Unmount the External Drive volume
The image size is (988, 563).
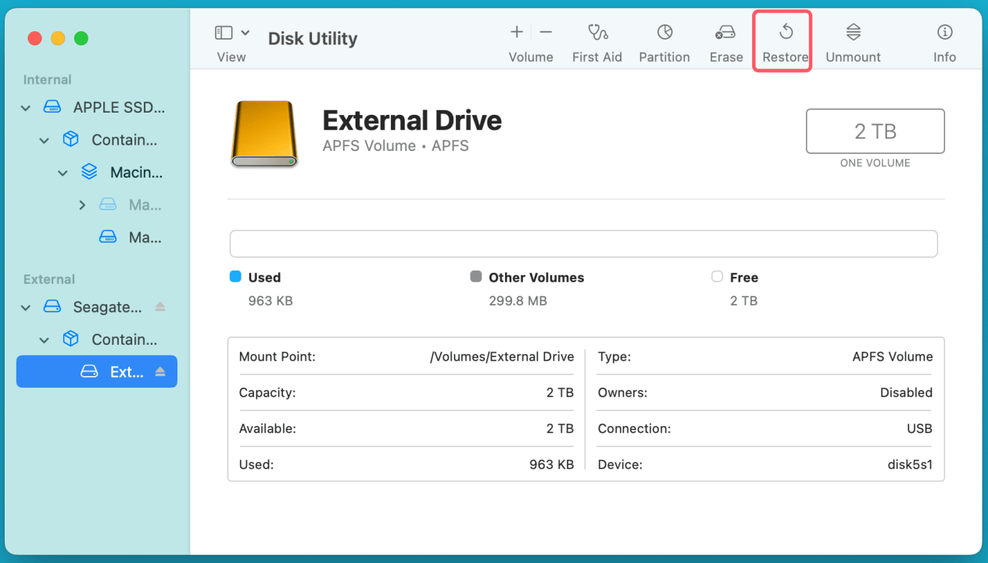pyautogui.click(x=853, y=39)
